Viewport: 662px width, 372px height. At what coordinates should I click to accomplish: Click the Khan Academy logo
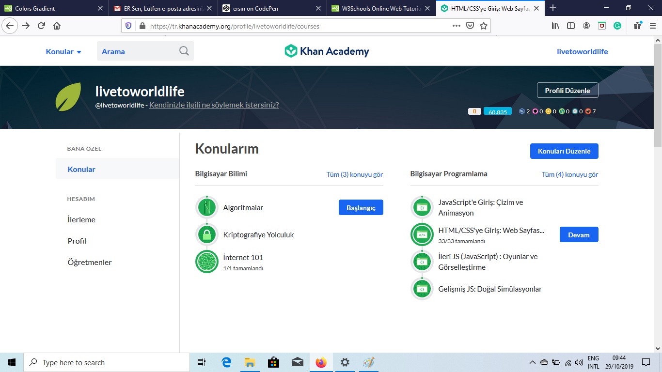(327, 51)
